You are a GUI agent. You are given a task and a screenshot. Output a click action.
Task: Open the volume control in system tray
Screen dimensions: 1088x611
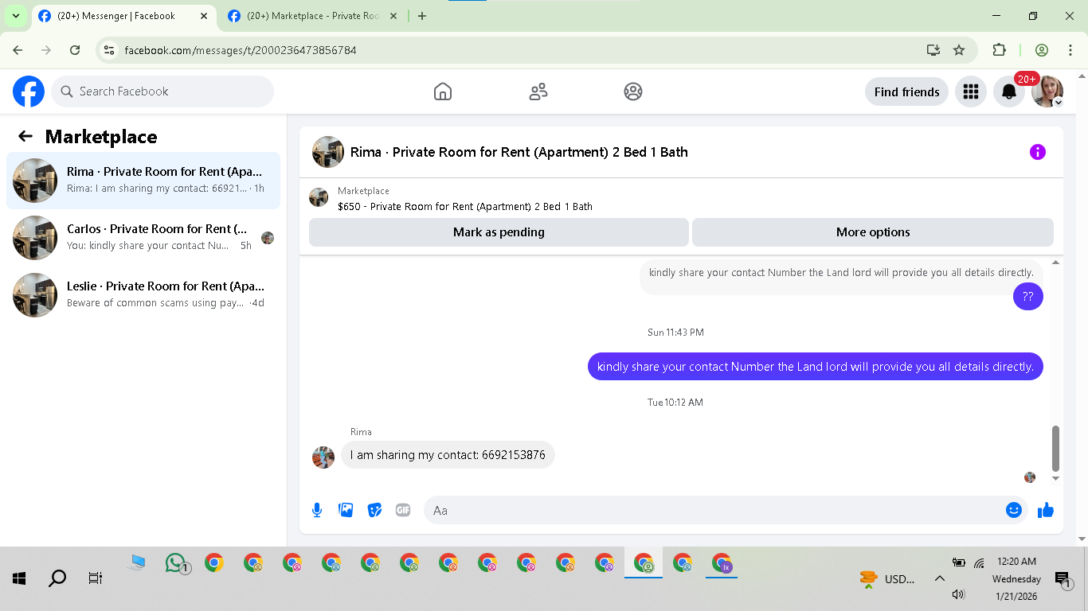pos(958,593)
